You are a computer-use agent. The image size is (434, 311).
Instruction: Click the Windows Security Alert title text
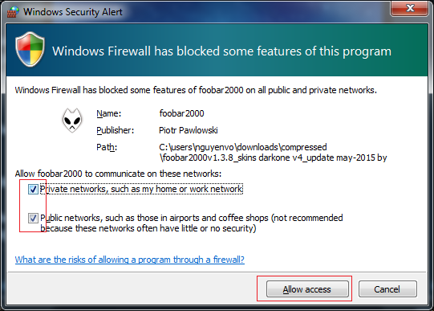72,12
